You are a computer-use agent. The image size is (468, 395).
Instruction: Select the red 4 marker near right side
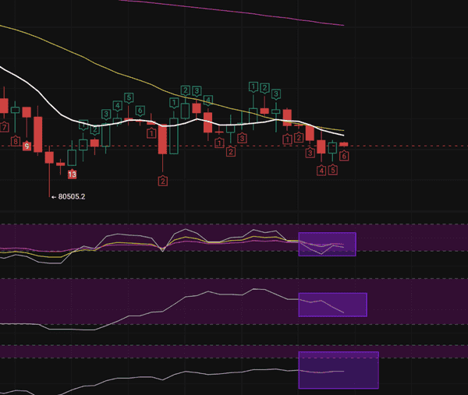(321, 170)
